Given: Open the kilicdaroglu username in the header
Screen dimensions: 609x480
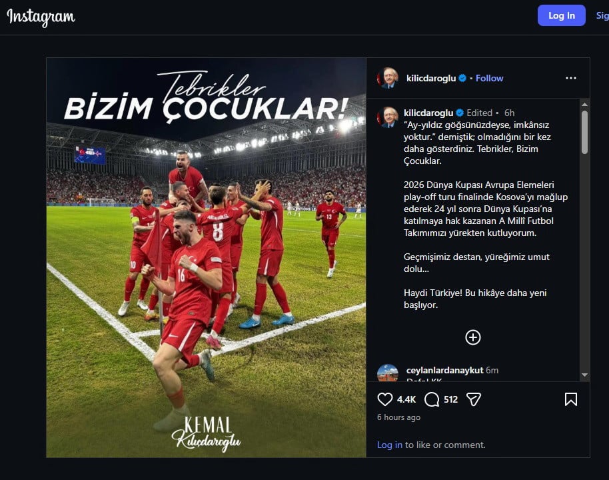Looking at the screenshot, I should coord(430,78).
